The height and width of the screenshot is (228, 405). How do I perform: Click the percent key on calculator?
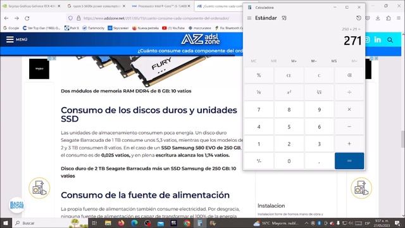click(259, 75)
